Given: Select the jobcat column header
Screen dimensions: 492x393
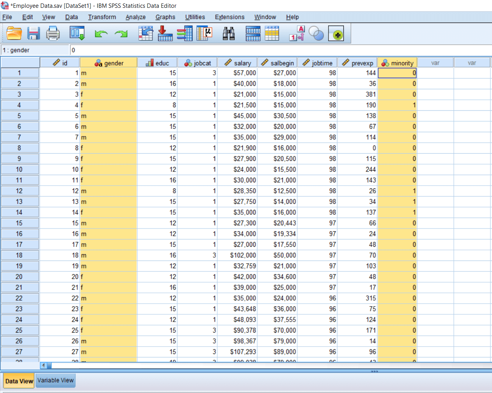Looking at the screenshot, I should pyautogui.click(x=197, y=63).
